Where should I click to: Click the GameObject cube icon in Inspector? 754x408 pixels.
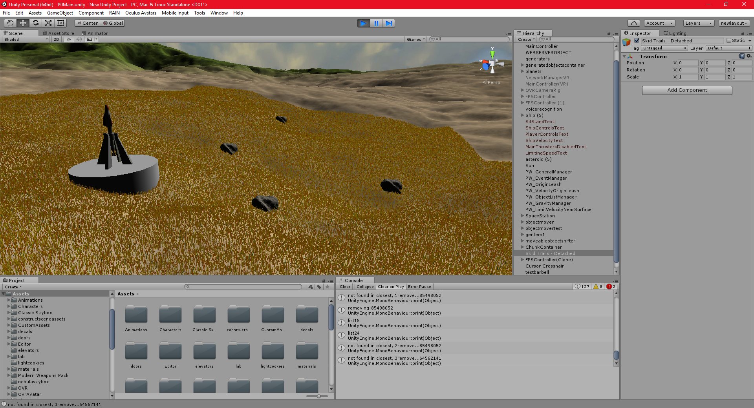pyautogui.click(x=626, y=42)
